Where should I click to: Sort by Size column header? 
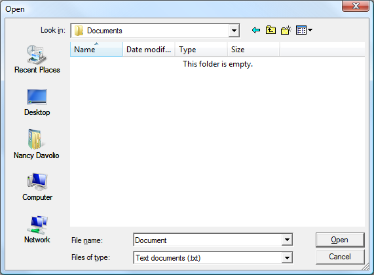253,49
